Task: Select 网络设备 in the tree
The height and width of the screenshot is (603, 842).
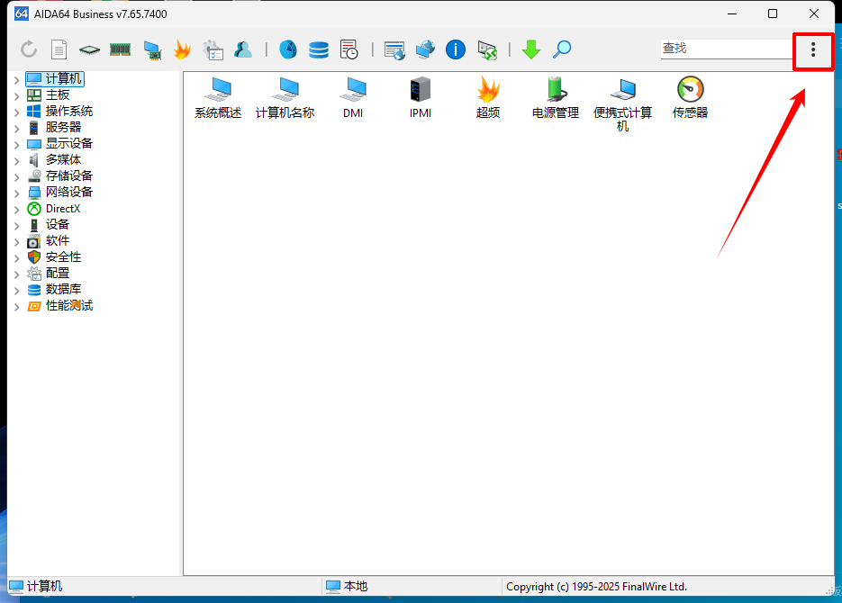Action: point(60,192)
